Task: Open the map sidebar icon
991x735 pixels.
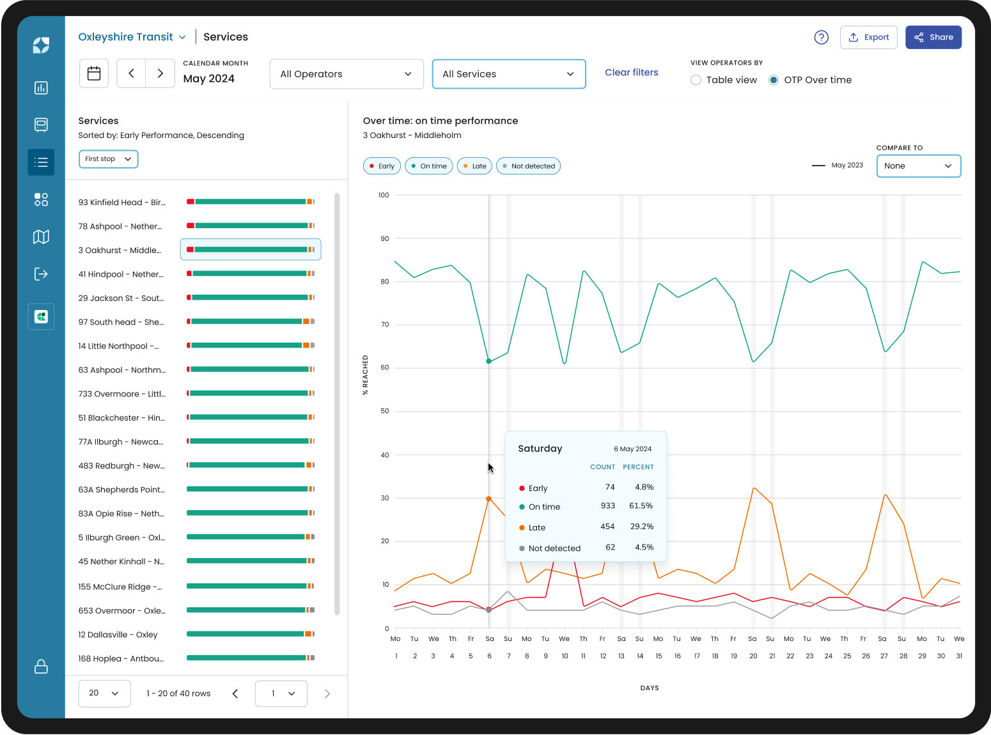Action: point(41,237)
